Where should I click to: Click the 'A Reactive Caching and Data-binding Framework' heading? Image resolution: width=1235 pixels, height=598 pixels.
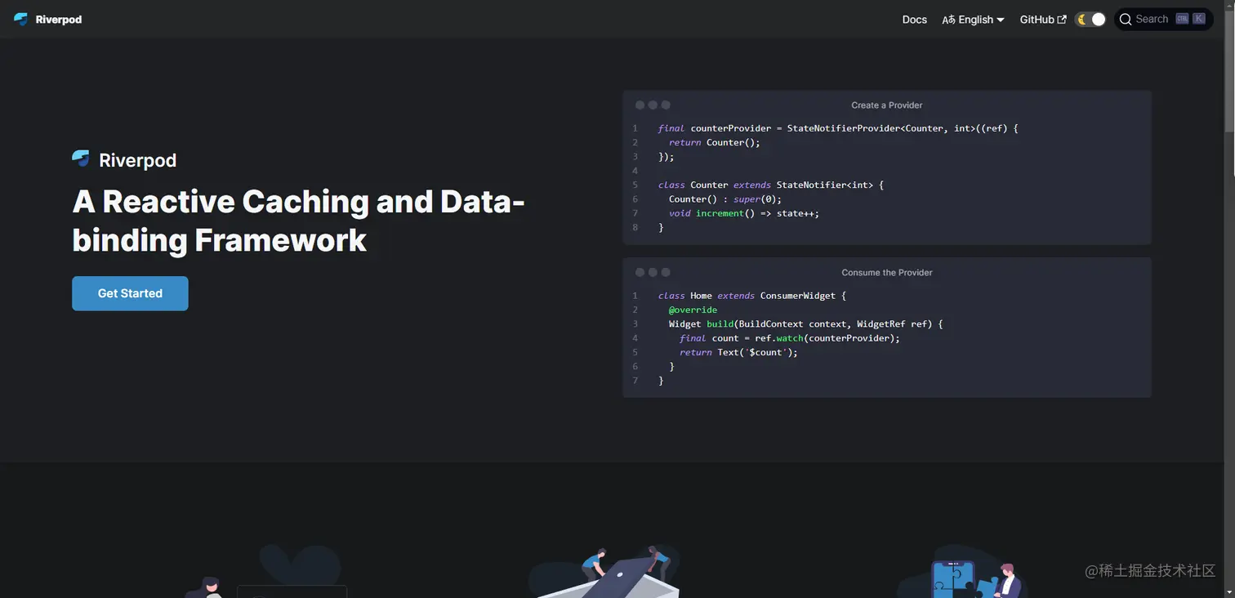click(298, 221)
